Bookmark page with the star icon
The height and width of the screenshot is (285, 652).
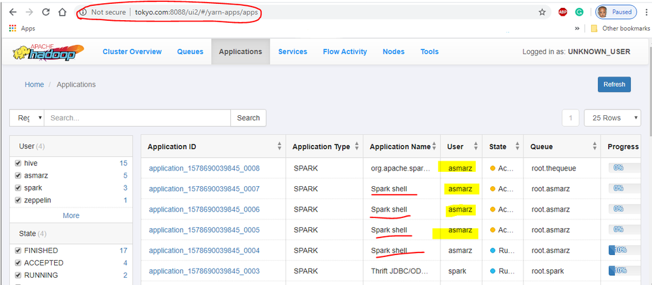[x=542, y=12]
